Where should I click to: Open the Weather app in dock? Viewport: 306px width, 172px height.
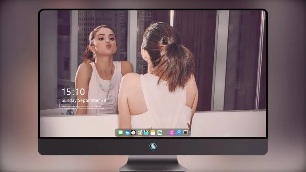[x=127, y=132]
